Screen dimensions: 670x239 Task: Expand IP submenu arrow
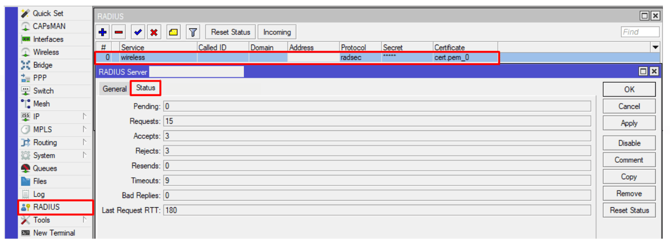click(85, 116)
